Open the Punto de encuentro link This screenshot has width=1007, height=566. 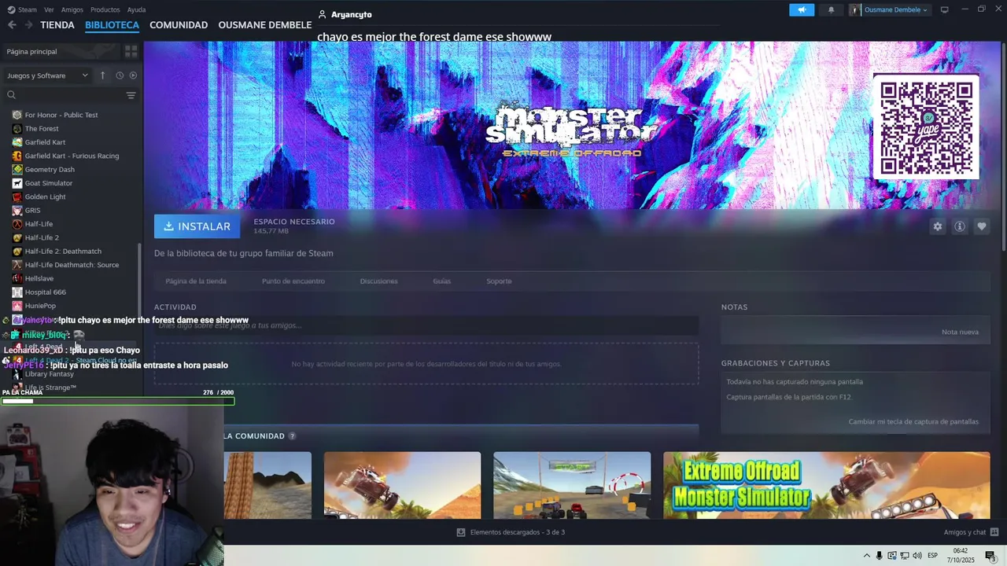click(293, 281)
